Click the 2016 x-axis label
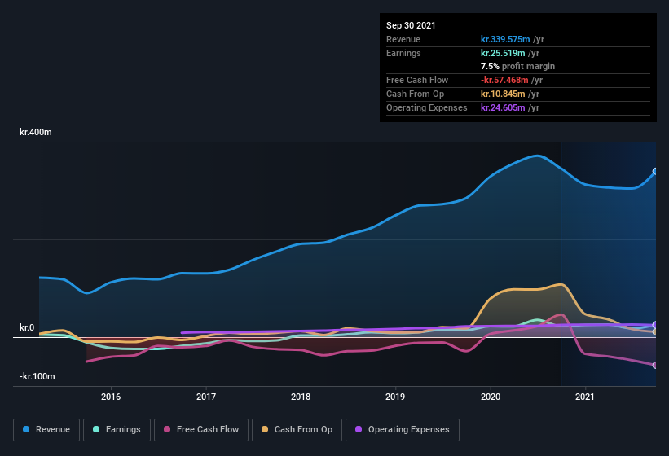 111,397
